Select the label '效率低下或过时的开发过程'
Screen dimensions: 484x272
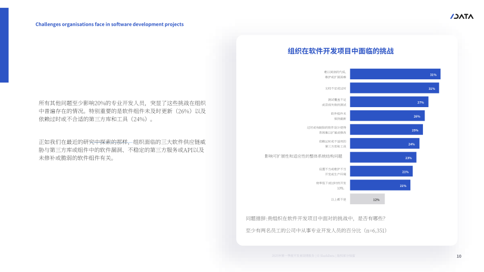click(x=331, y=185)
